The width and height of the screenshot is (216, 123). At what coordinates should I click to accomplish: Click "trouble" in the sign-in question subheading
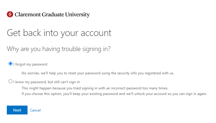[71, 49]
